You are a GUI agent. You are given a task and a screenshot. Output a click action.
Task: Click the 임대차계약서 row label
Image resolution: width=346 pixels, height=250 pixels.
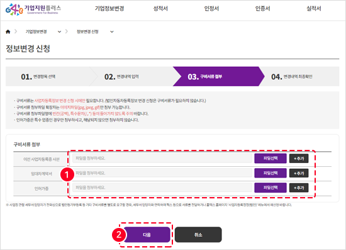coord(42,174)
